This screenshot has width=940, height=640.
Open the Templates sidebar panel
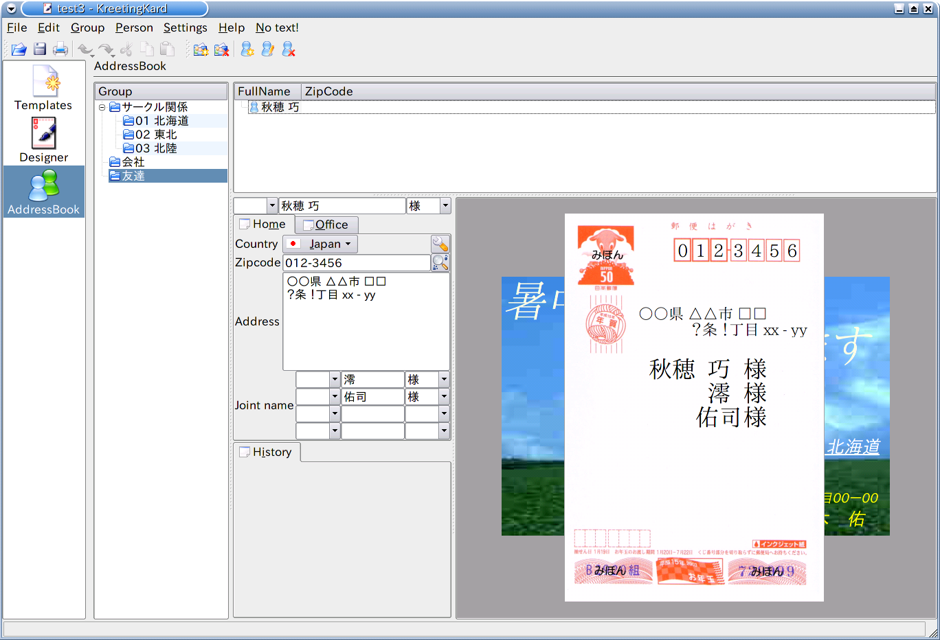43,88
